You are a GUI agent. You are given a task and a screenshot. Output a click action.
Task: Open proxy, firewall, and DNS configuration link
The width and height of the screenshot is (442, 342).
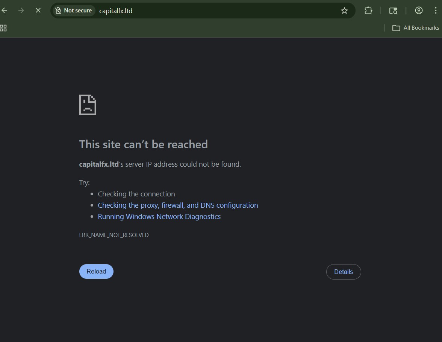pyautogui.click(x=178, y=205)
